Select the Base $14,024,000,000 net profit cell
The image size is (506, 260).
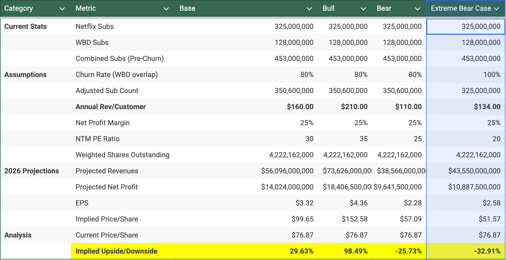click(247, 187)
